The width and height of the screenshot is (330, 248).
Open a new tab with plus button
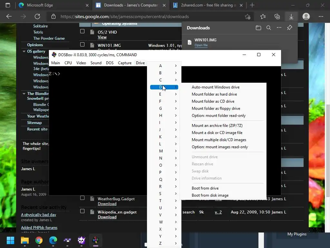[x=252, y=5]
